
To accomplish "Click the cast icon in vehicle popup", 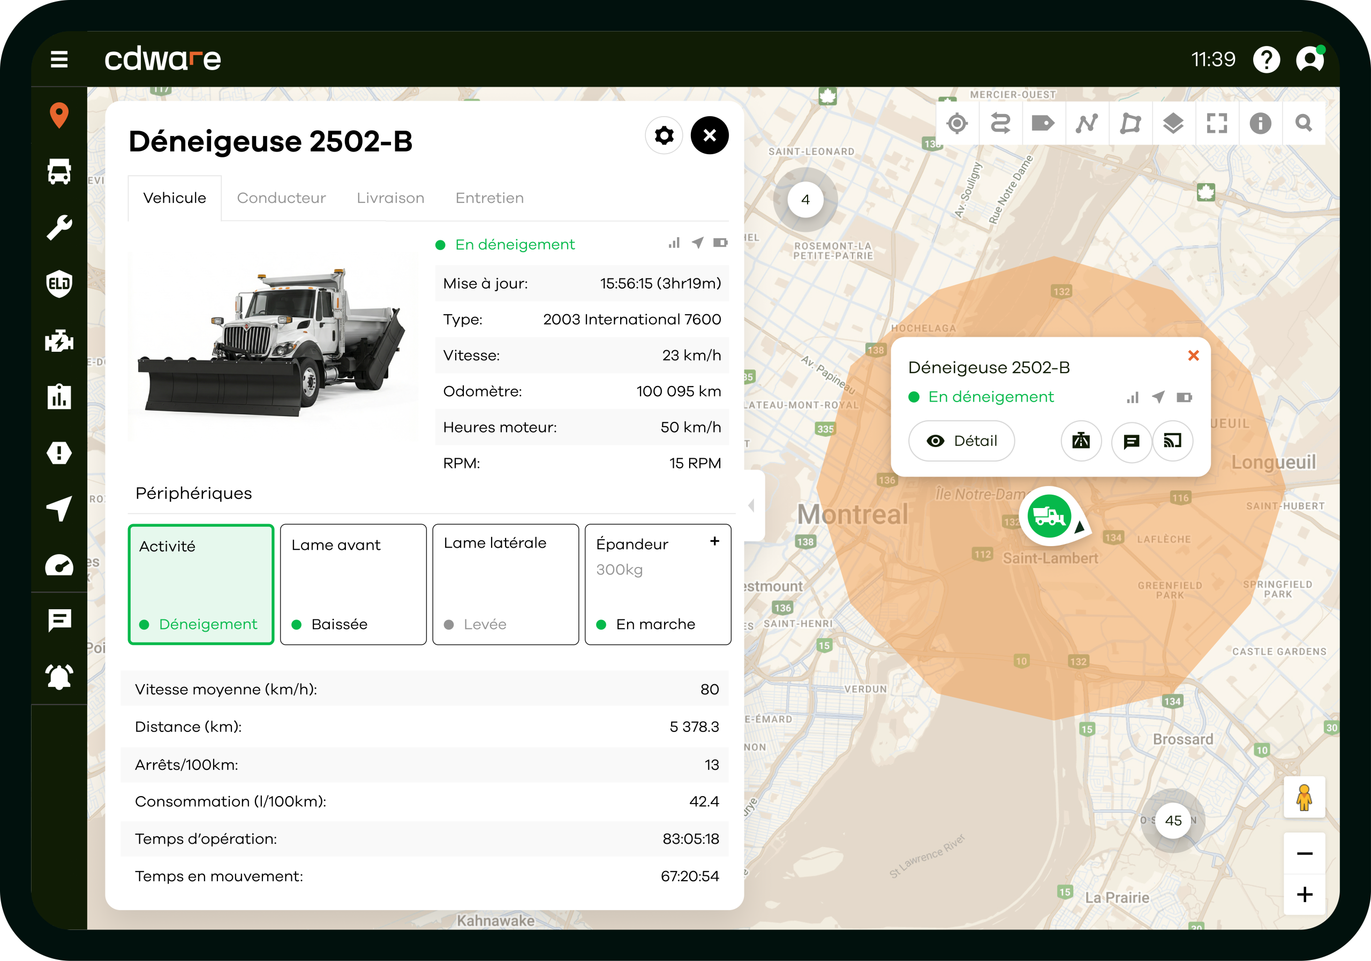I will (x=1172, y=441).
